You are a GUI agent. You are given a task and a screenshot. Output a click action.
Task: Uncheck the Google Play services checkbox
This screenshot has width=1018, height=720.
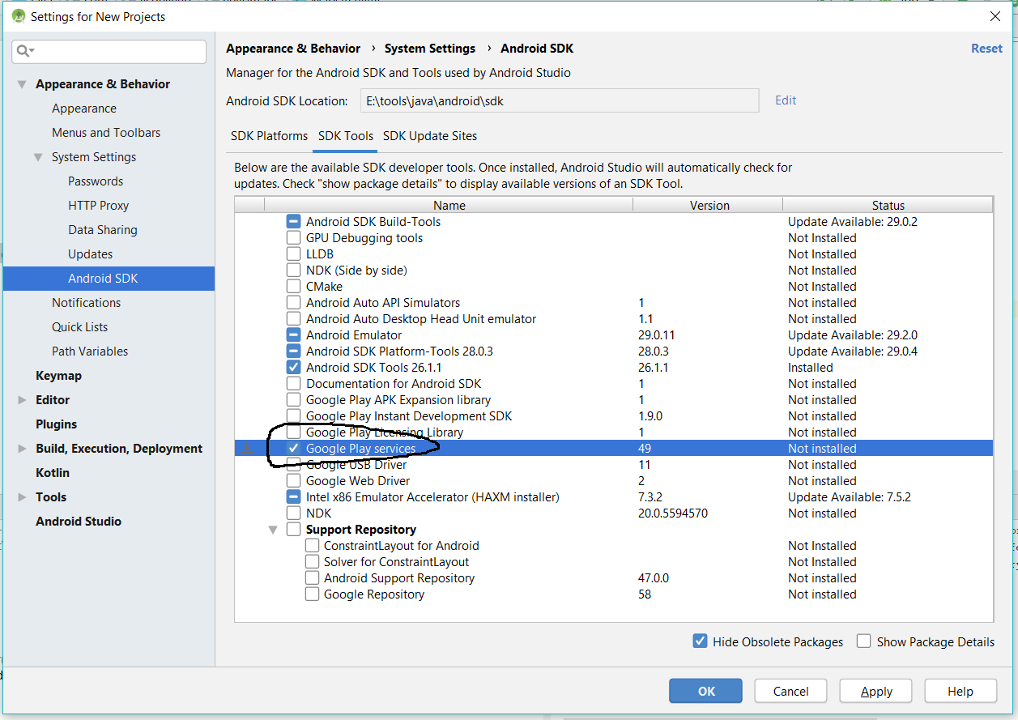pos(293,448)
